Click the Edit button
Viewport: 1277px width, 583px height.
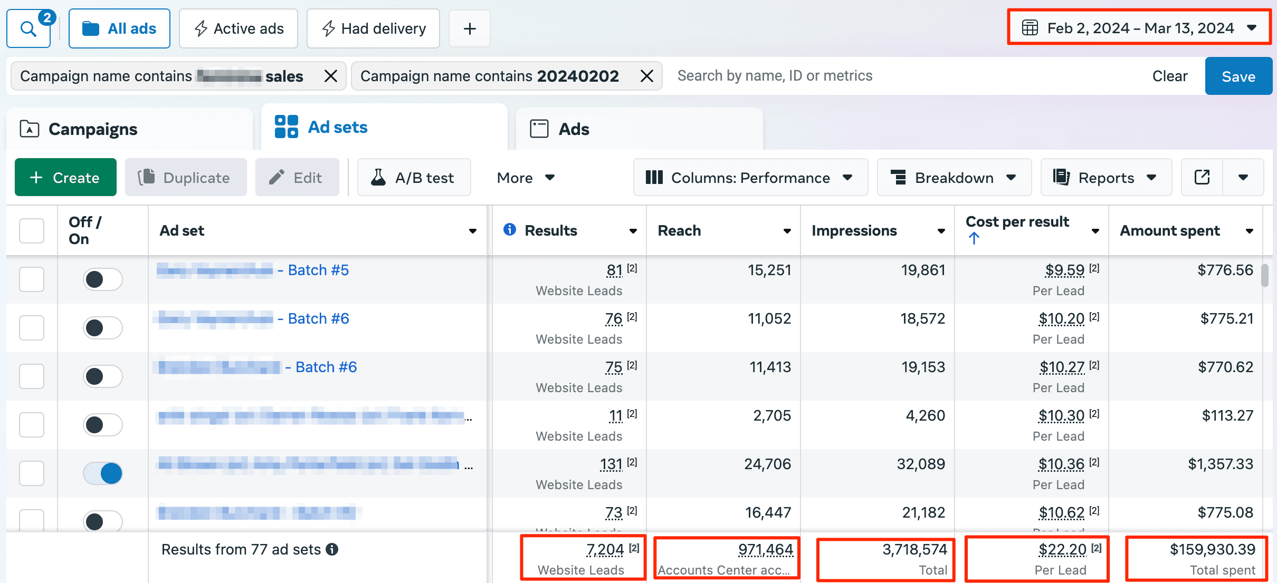[297, 178]
